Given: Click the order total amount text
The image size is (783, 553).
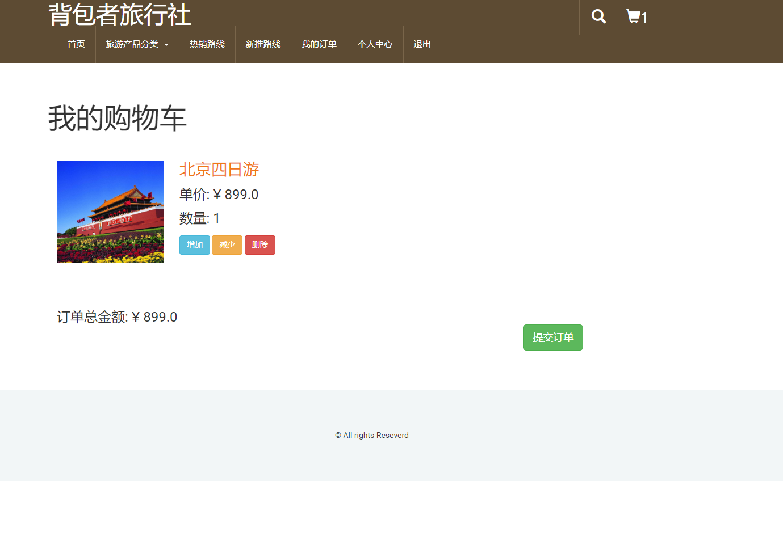Looking at the screenshot, I should coord(116,316).
